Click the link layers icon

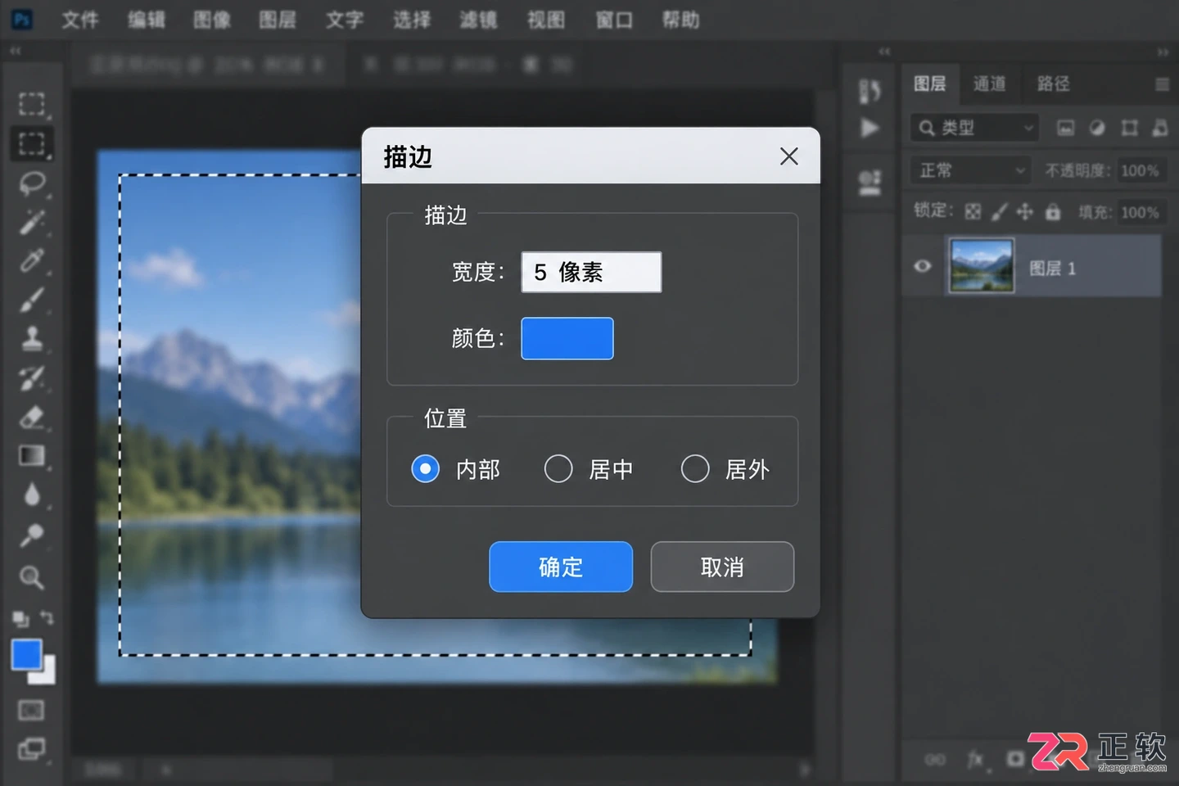coord(935,760)
